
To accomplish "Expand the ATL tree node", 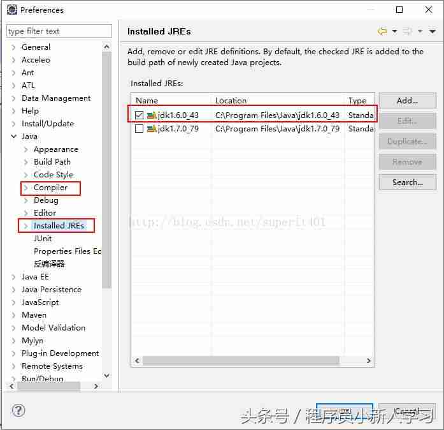I will pos(13,85).
